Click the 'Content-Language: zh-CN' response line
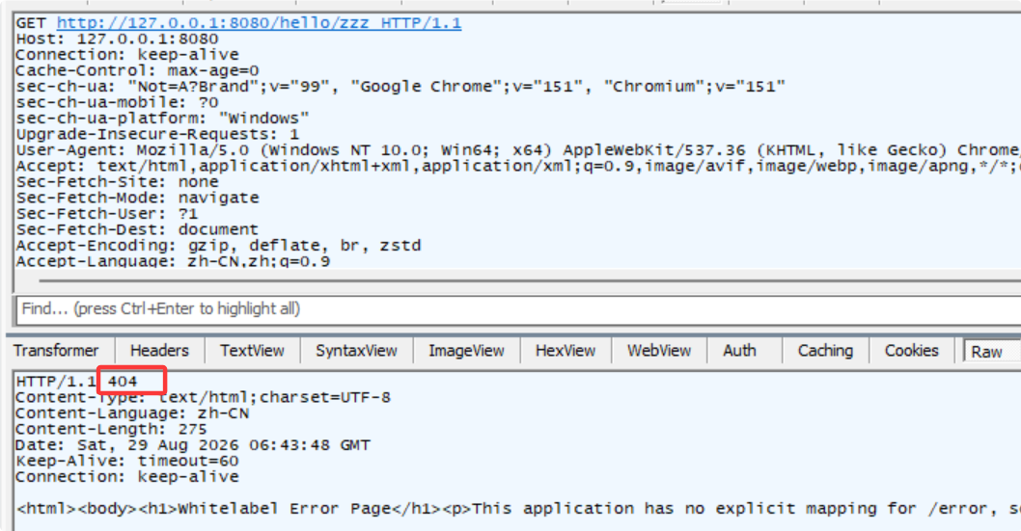Screen dimensions: 1021x531 (132, 413)
